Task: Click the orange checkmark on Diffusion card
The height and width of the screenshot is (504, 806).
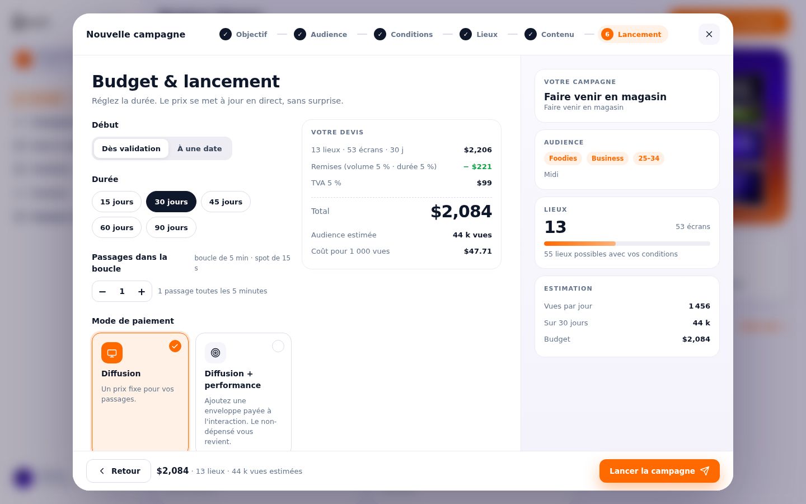Action: tap(175, 346)
